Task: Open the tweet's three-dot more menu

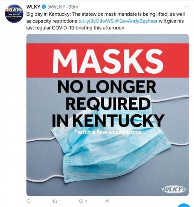Action: pos(187,7)
